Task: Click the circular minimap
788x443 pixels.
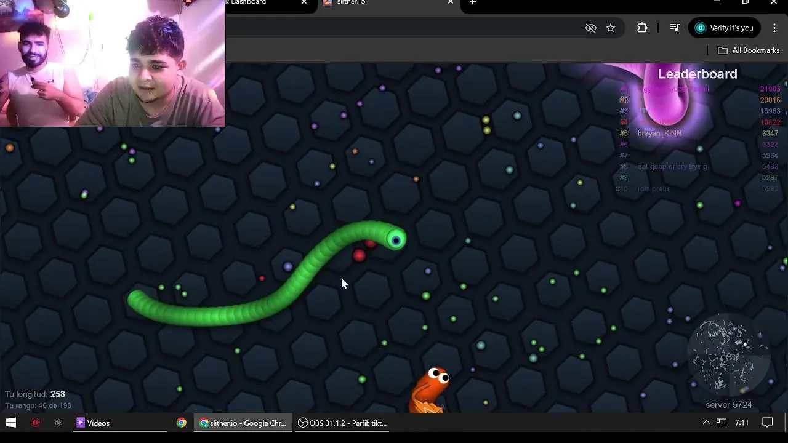Action: pyautogui.click(x=728, y=356)
